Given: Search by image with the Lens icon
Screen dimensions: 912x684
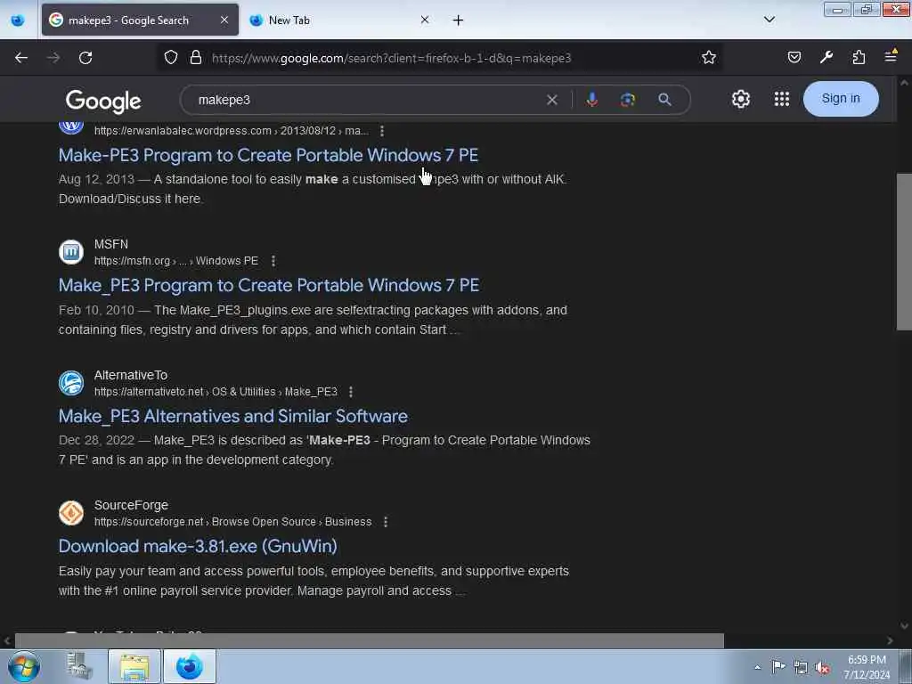Looking at the screenshot, I should (628, 100).
